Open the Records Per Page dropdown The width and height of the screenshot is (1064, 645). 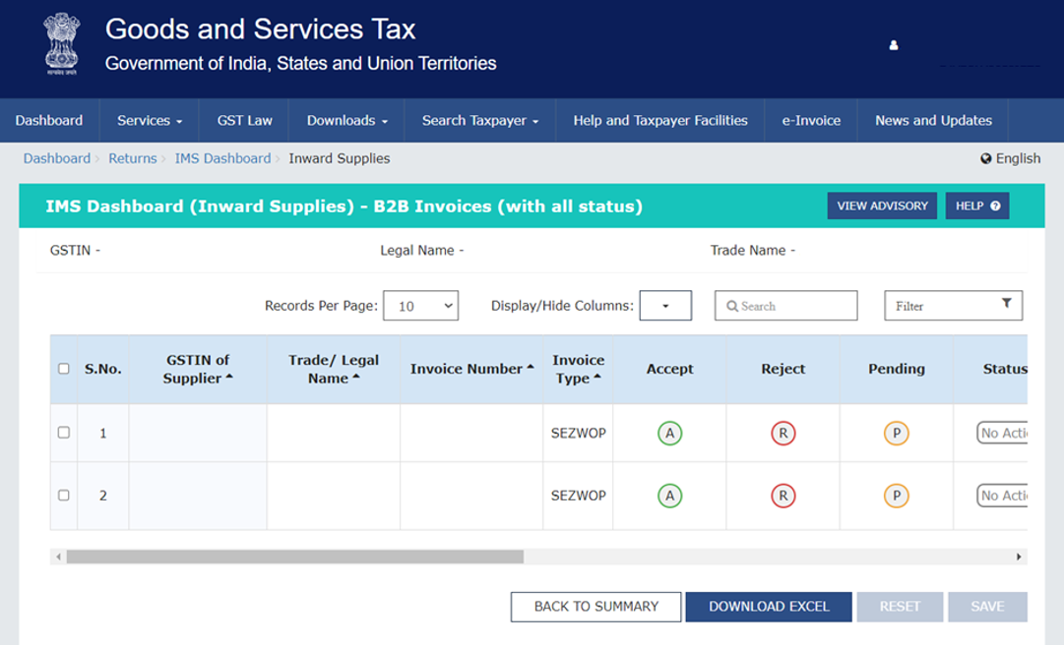[420, 306]
